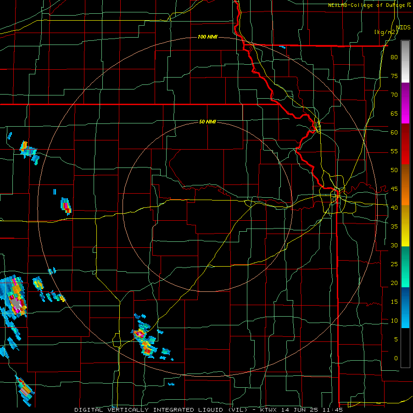Image resolution: width=413 pixels, height=413 pixels.
Task: Click the 30 value on the color scale
Action: (394, 246)
